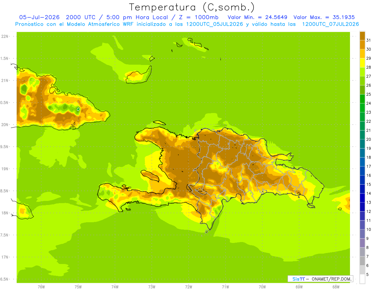This screenshot has height=291, width=377.
Task: Click the '68W' longitude axis label
Action: (336, 287)
